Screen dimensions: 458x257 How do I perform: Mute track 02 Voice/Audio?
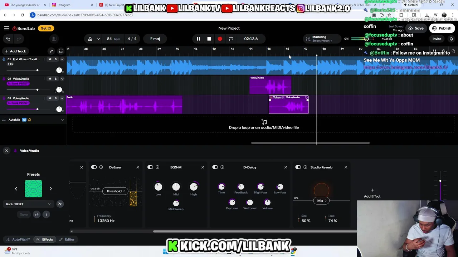point(50,79)
